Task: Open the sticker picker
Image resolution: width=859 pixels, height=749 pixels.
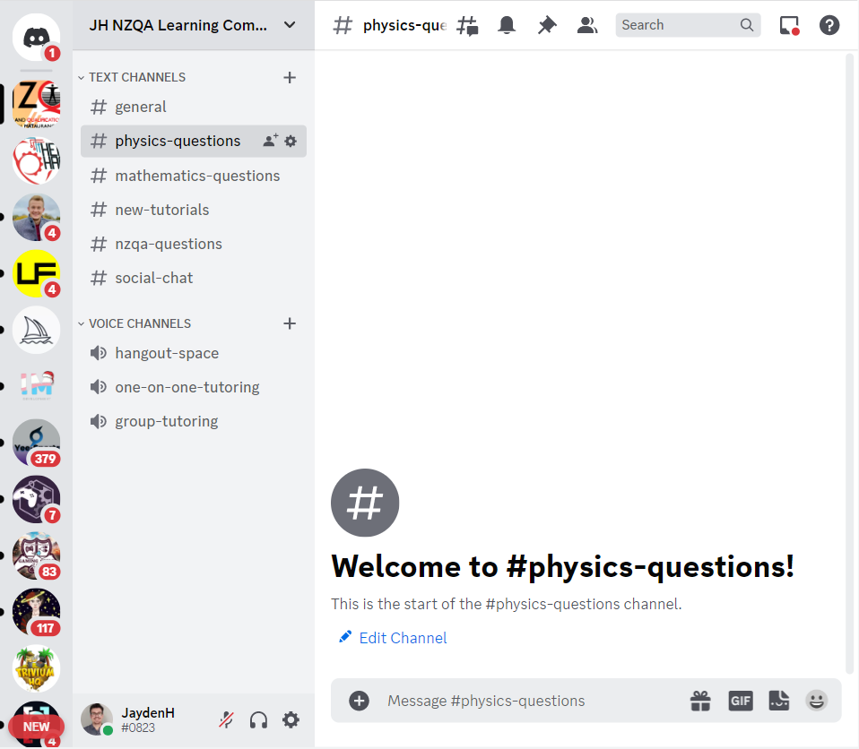Action: (778, 701)
